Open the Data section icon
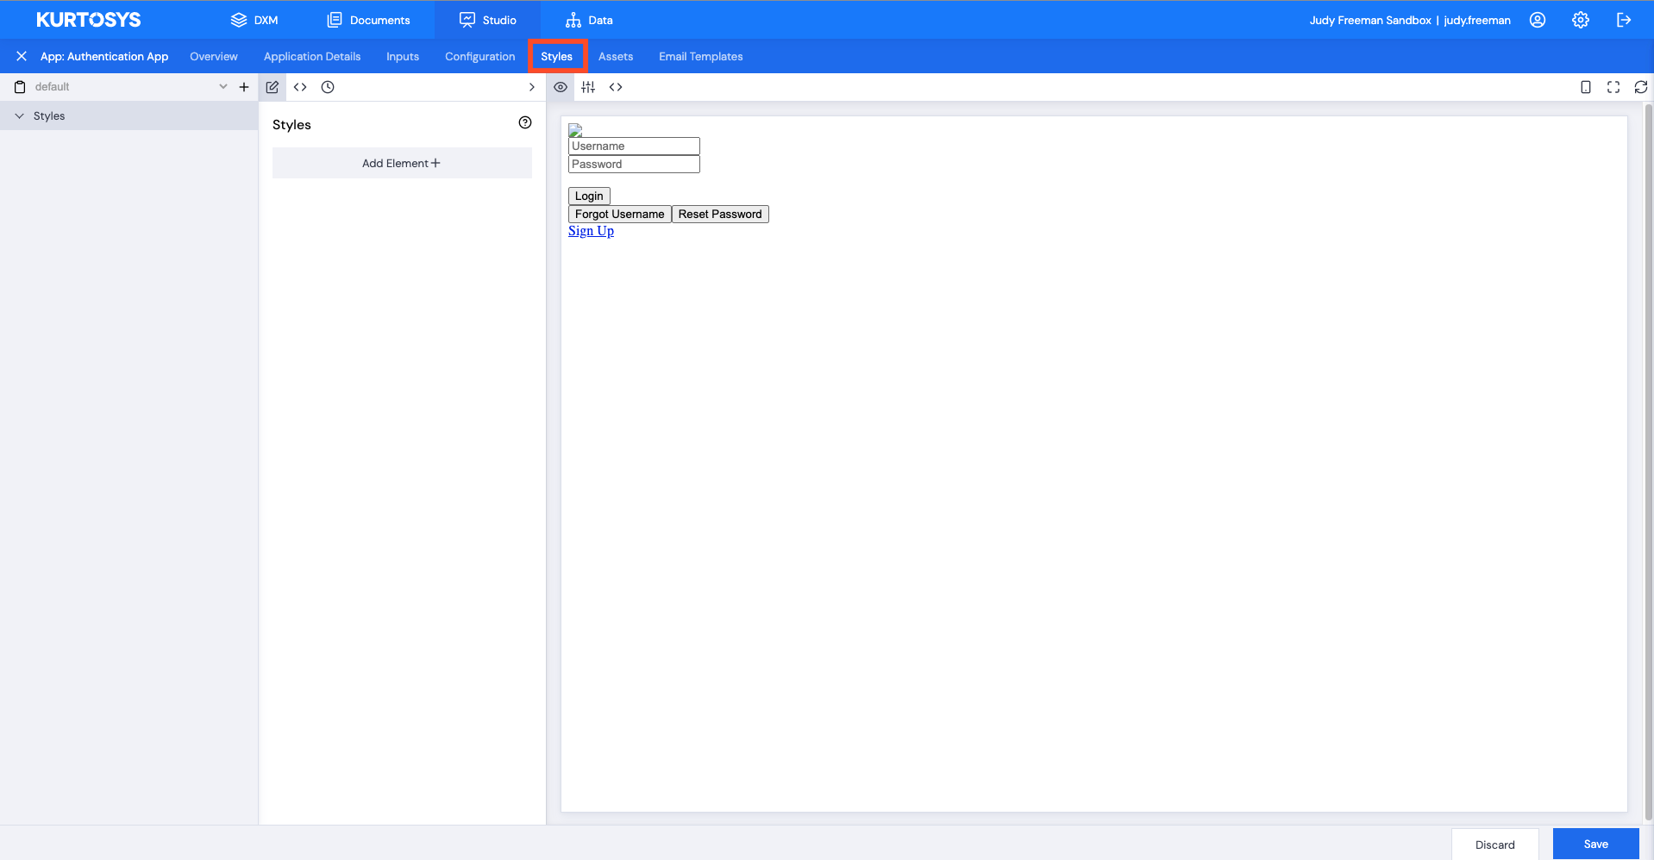The image size is (1654, 860). coord(573,19)
